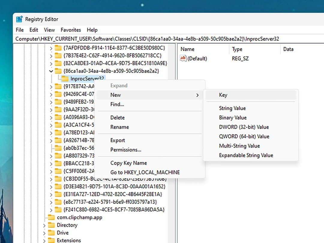Click the Drive folder icon
Screen dimensions: 324x243
pos(51,233)
